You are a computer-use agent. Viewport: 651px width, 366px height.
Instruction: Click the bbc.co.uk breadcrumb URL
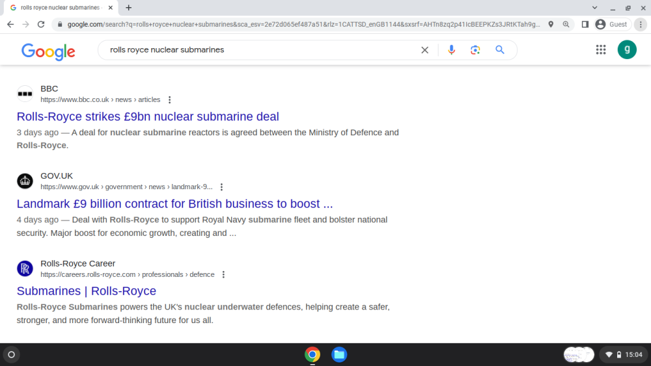(x=100, y=99)
